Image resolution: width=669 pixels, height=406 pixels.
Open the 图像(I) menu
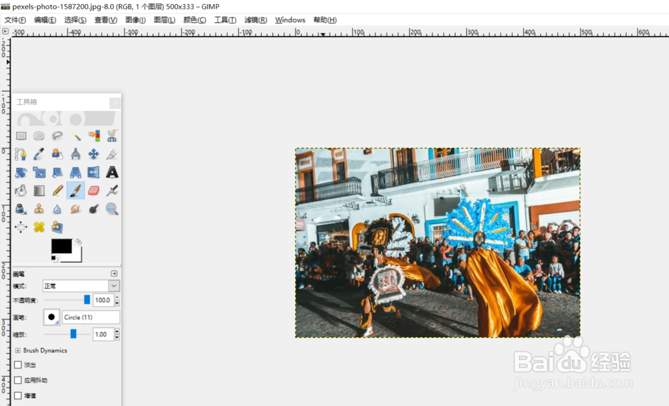(136, 20)
